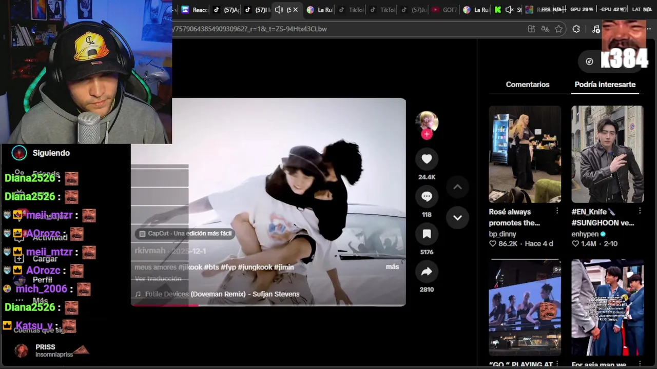The width and height of the screenshot is (657, 369).
Task: Click the browser address bar URL
Action: (249, 29)
